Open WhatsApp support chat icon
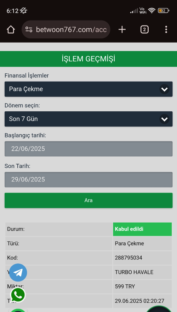This screenshot has width=177, height=312. 18,295
